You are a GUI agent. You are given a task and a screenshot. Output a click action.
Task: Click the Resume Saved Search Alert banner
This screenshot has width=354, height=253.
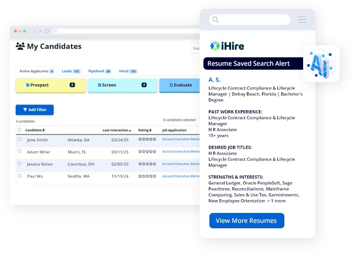point(253,63)
